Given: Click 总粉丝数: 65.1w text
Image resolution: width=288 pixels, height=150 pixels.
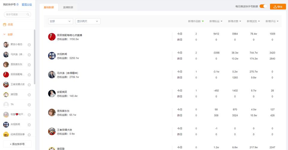Looking at the screenshot, I should tap(66, 115).
